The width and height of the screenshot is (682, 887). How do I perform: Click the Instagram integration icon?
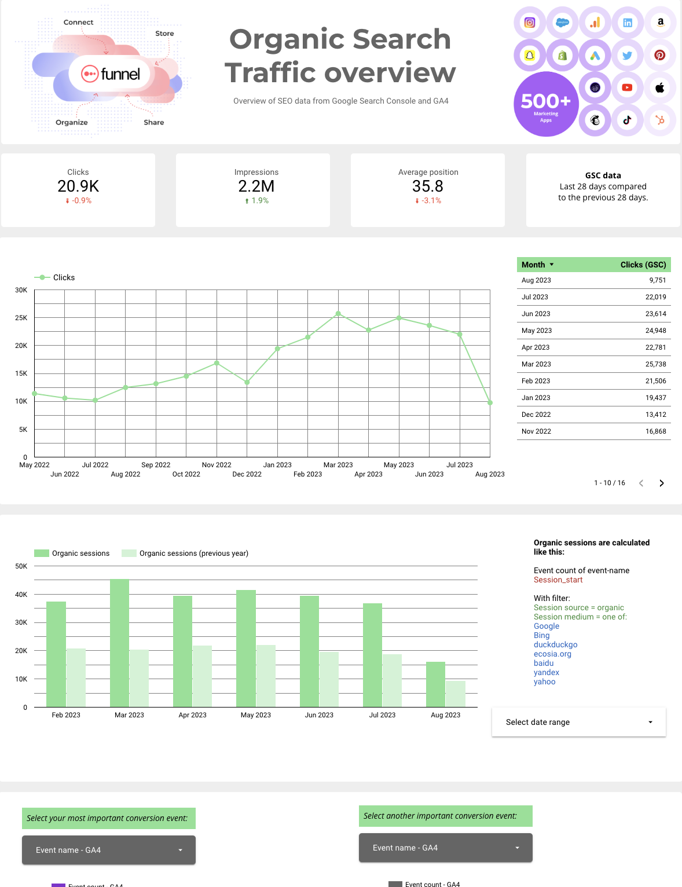529,23
